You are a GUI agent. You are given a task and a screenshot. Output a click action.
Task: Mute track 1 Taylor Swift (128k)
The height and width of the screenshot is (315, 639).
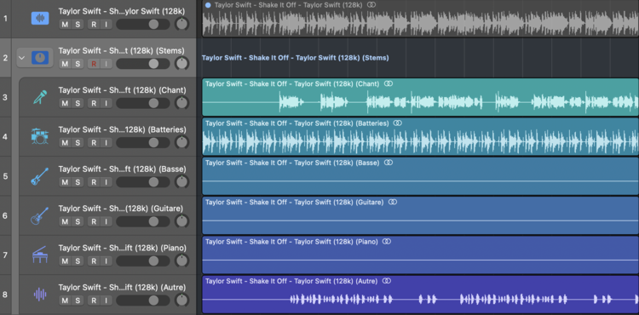(65, 24)
